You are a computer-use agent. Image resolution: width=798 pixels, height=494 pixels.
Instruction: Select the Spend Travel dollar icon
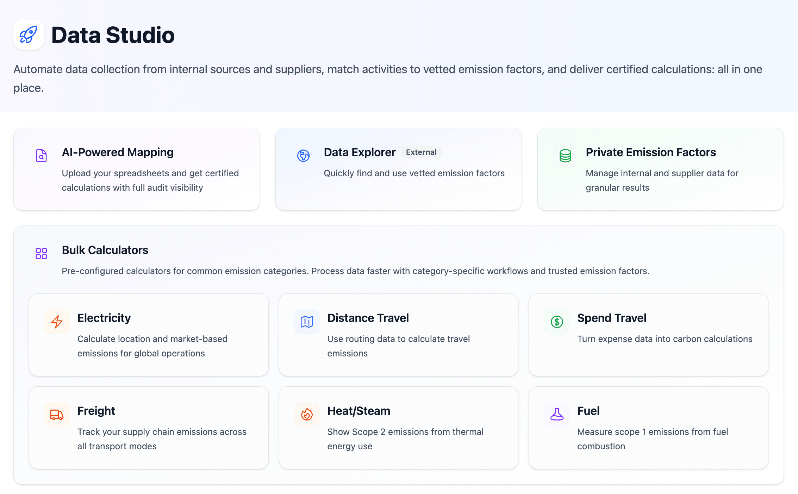[556, 321]
